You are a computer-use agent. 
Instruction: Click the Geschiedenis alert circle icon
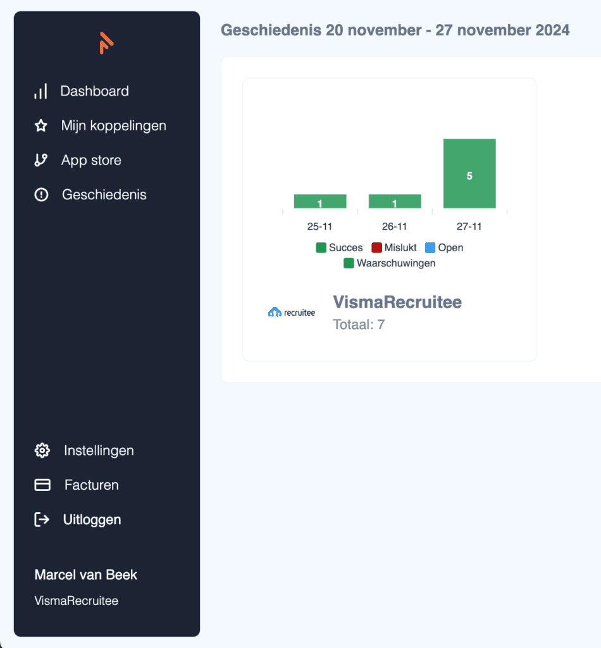41,195
